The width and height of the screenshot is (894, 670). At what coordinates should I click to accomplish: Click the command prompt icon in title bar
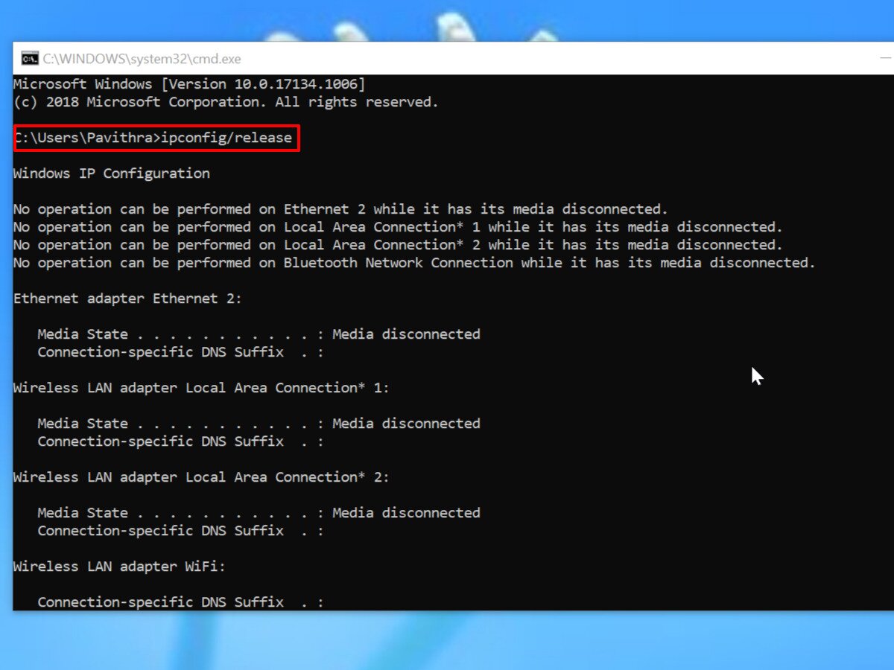click(30, 58)
